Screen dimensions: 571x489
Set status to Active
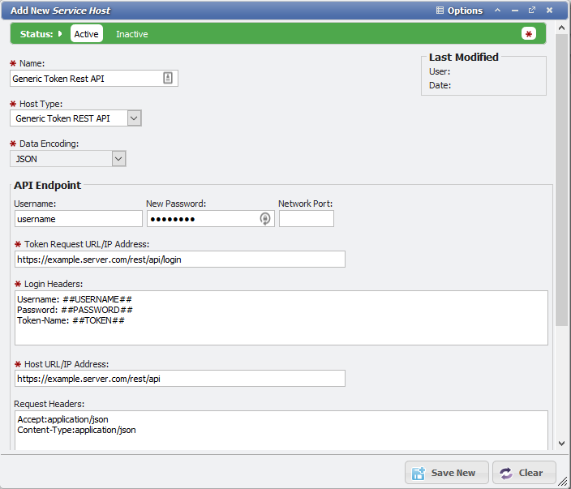pos(86,34)
